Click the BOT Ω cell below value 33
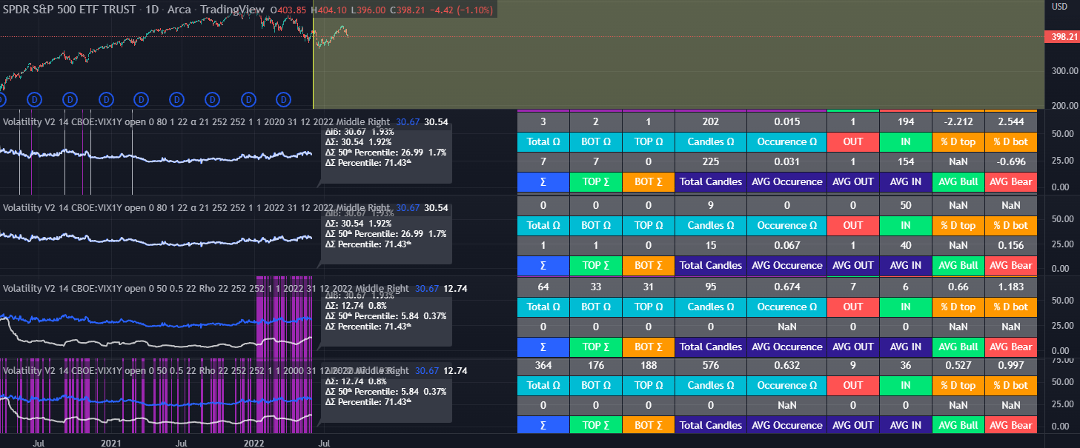 point(596,307)
